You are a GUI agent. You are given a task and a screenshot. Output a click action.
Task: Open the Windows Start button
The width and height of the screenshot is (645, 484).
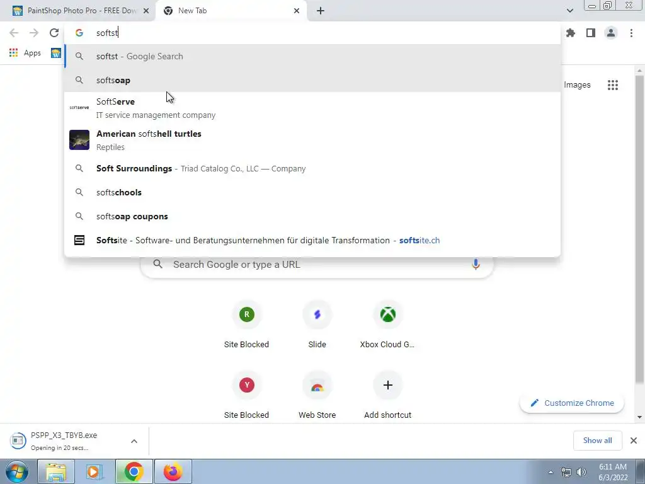click(16, 471)
